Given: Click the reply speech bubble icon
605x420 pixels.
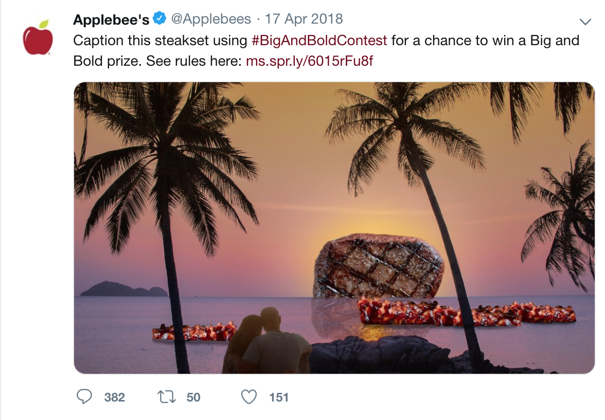Looking at the screenshot, I should click(x=84, y=396).
